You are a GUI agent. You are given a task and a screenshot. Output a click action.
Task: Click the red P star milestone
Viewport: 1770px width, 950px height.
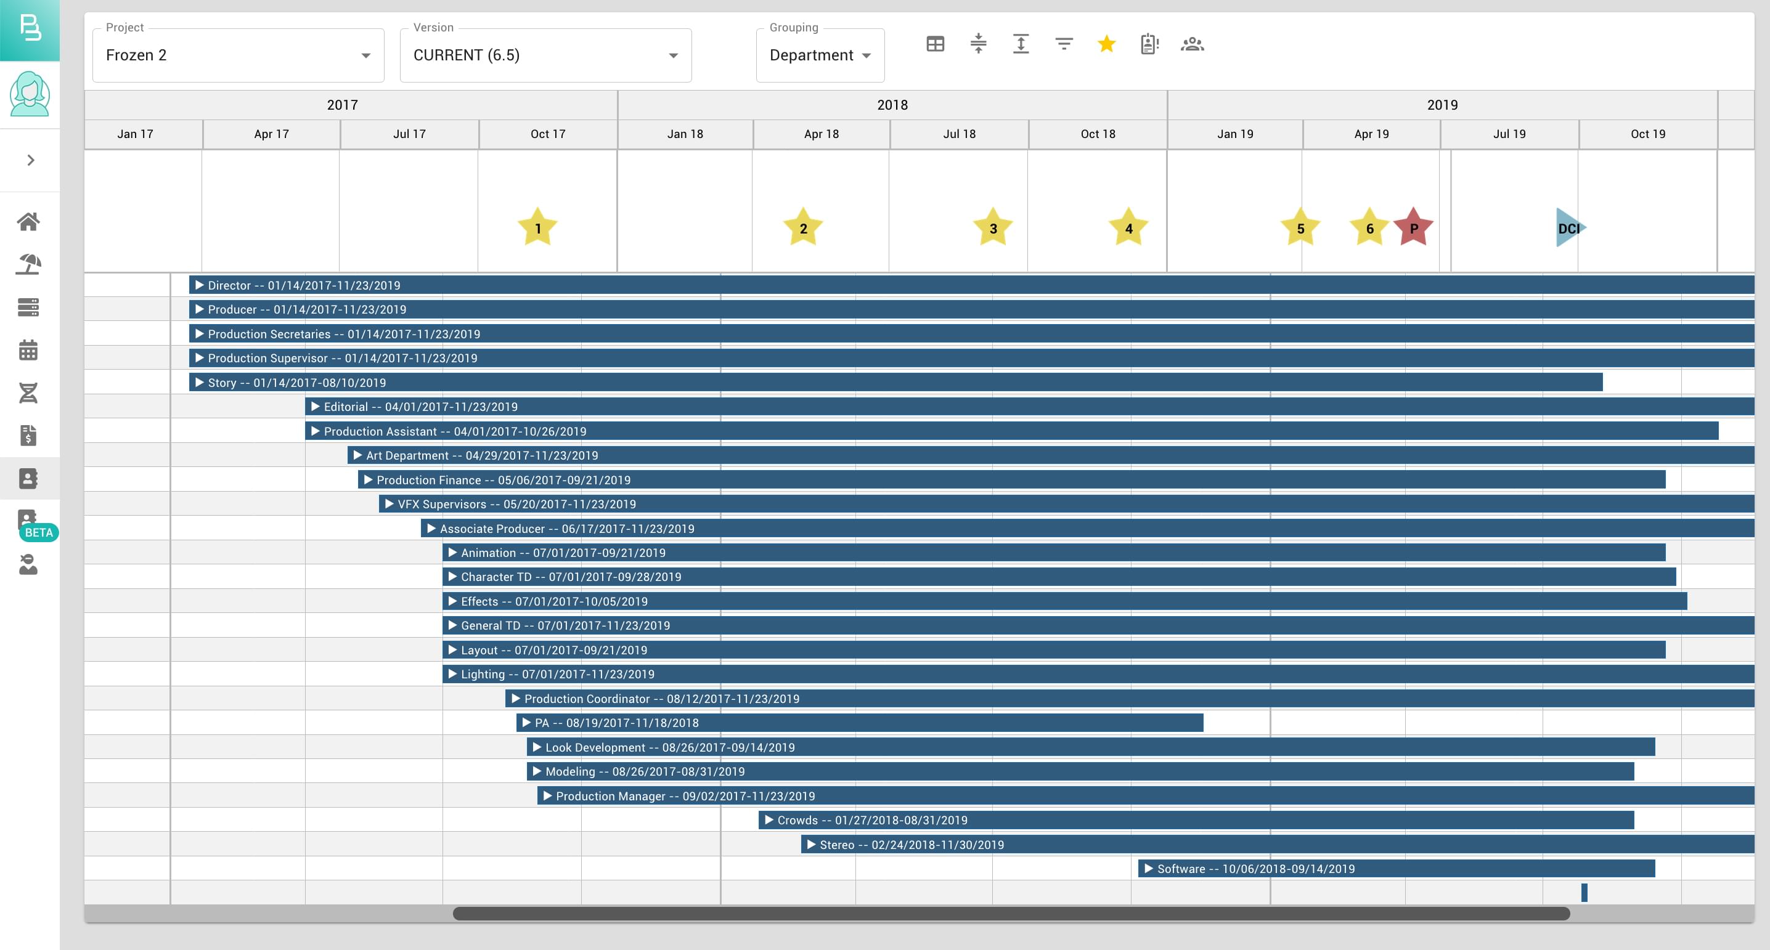coord(1413,228)
